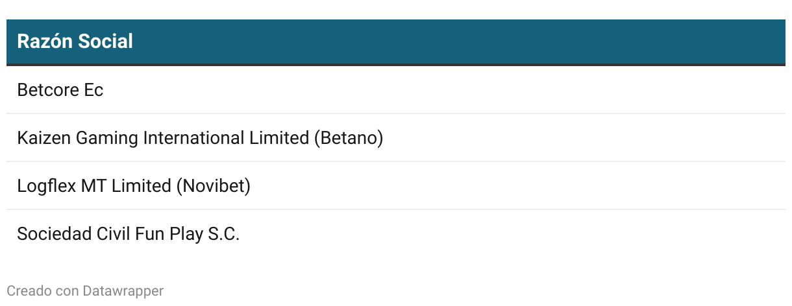Click the word Razón in header

pos(45,41)
